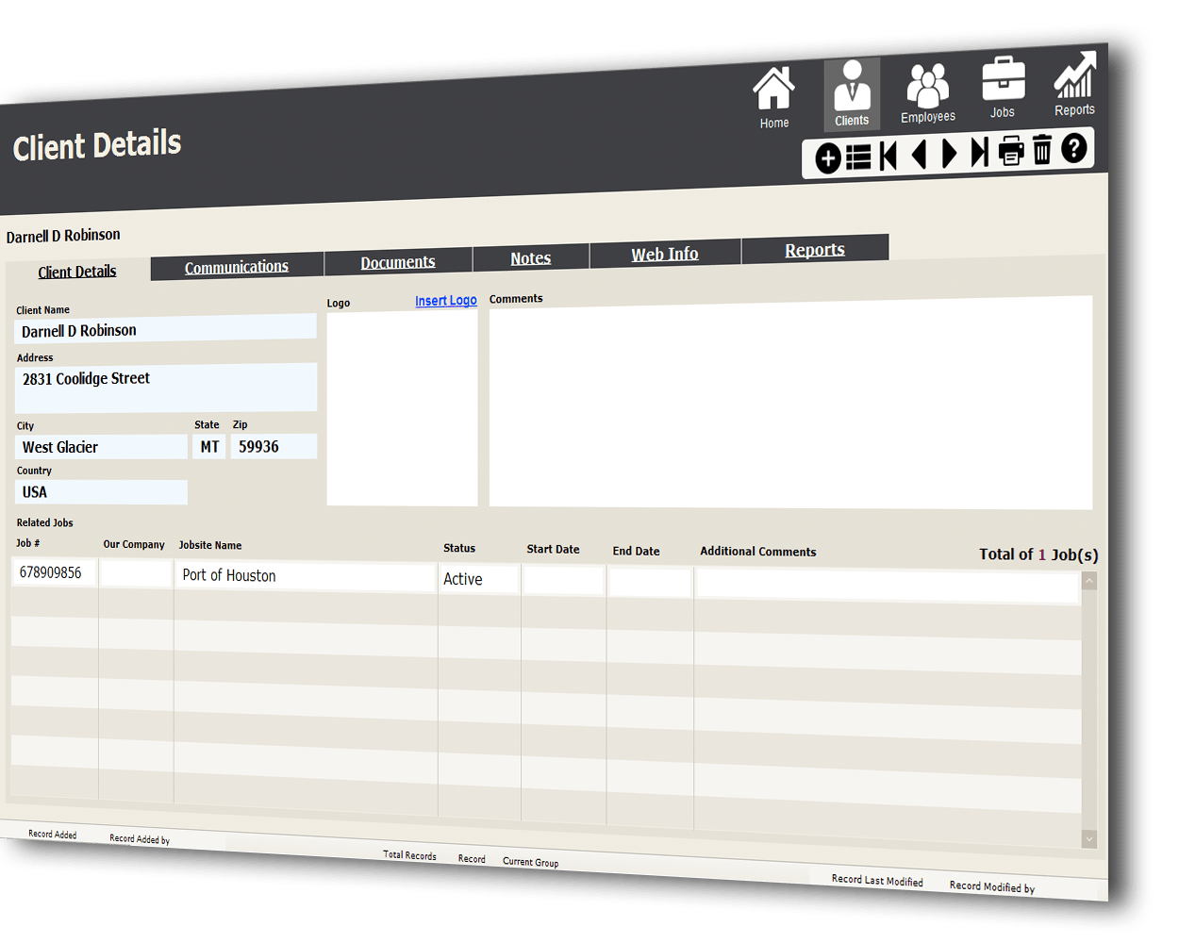The image size is (1179, 943).
Task: Open the Jobs briefcase icon
Action: pos(1003,87)
